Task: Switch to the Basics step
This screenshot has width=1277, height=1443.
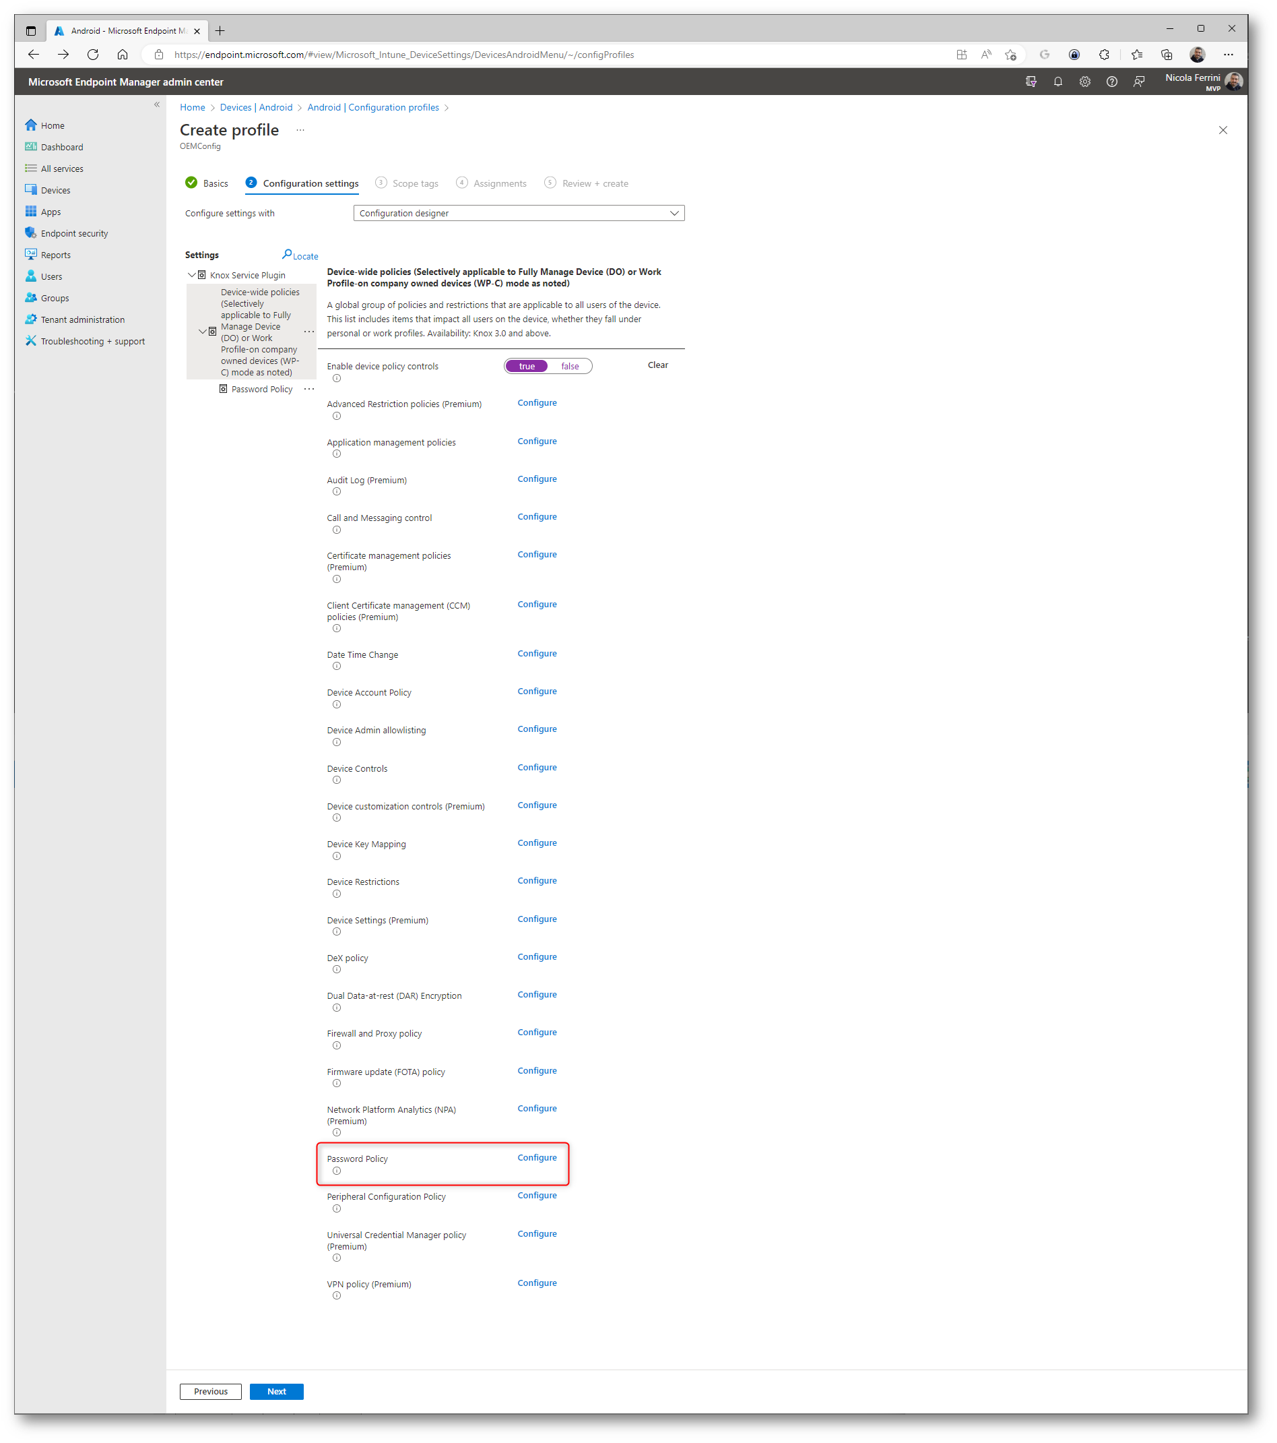Action: (x=207, y=183)
